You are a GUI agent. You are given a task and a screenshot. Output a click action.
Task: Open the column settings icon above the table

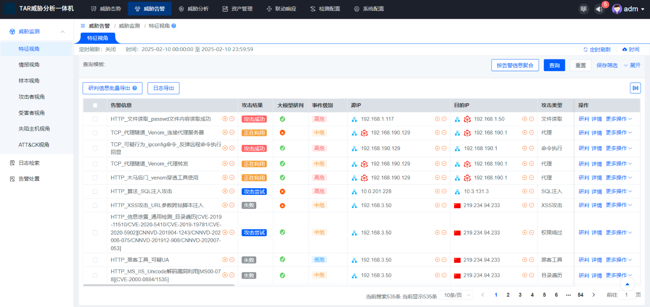point(635,88)
